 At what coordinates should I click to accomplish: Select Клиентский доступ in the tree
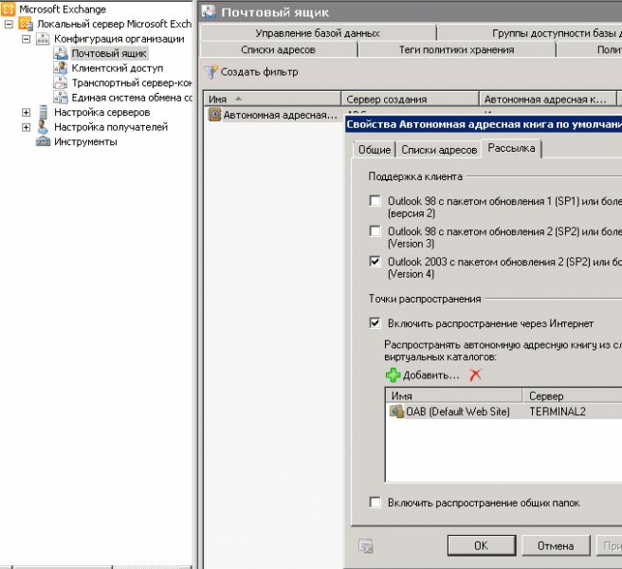(117, 68)
